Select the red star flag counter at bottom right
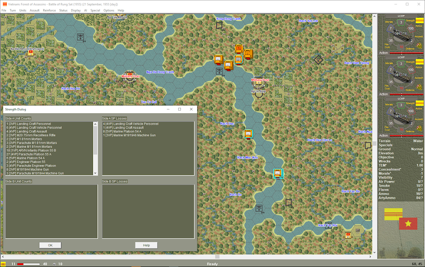Viewport: 425px width, 267px height. 348,235
